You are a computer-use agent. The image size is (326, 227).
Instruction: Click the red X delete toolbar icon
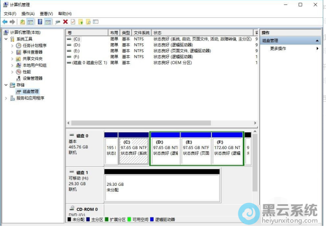[x=65, y=22]
